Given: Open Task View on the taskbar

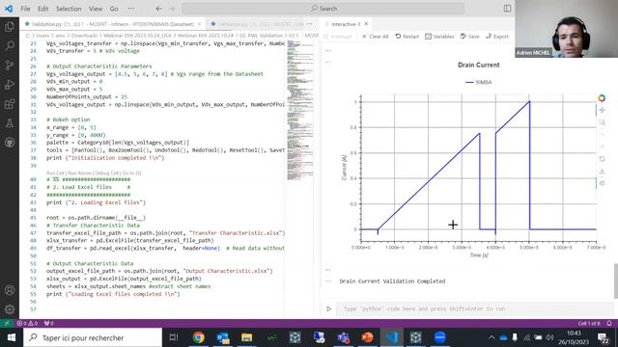Looking at the screenshot, I should (174, 337).
